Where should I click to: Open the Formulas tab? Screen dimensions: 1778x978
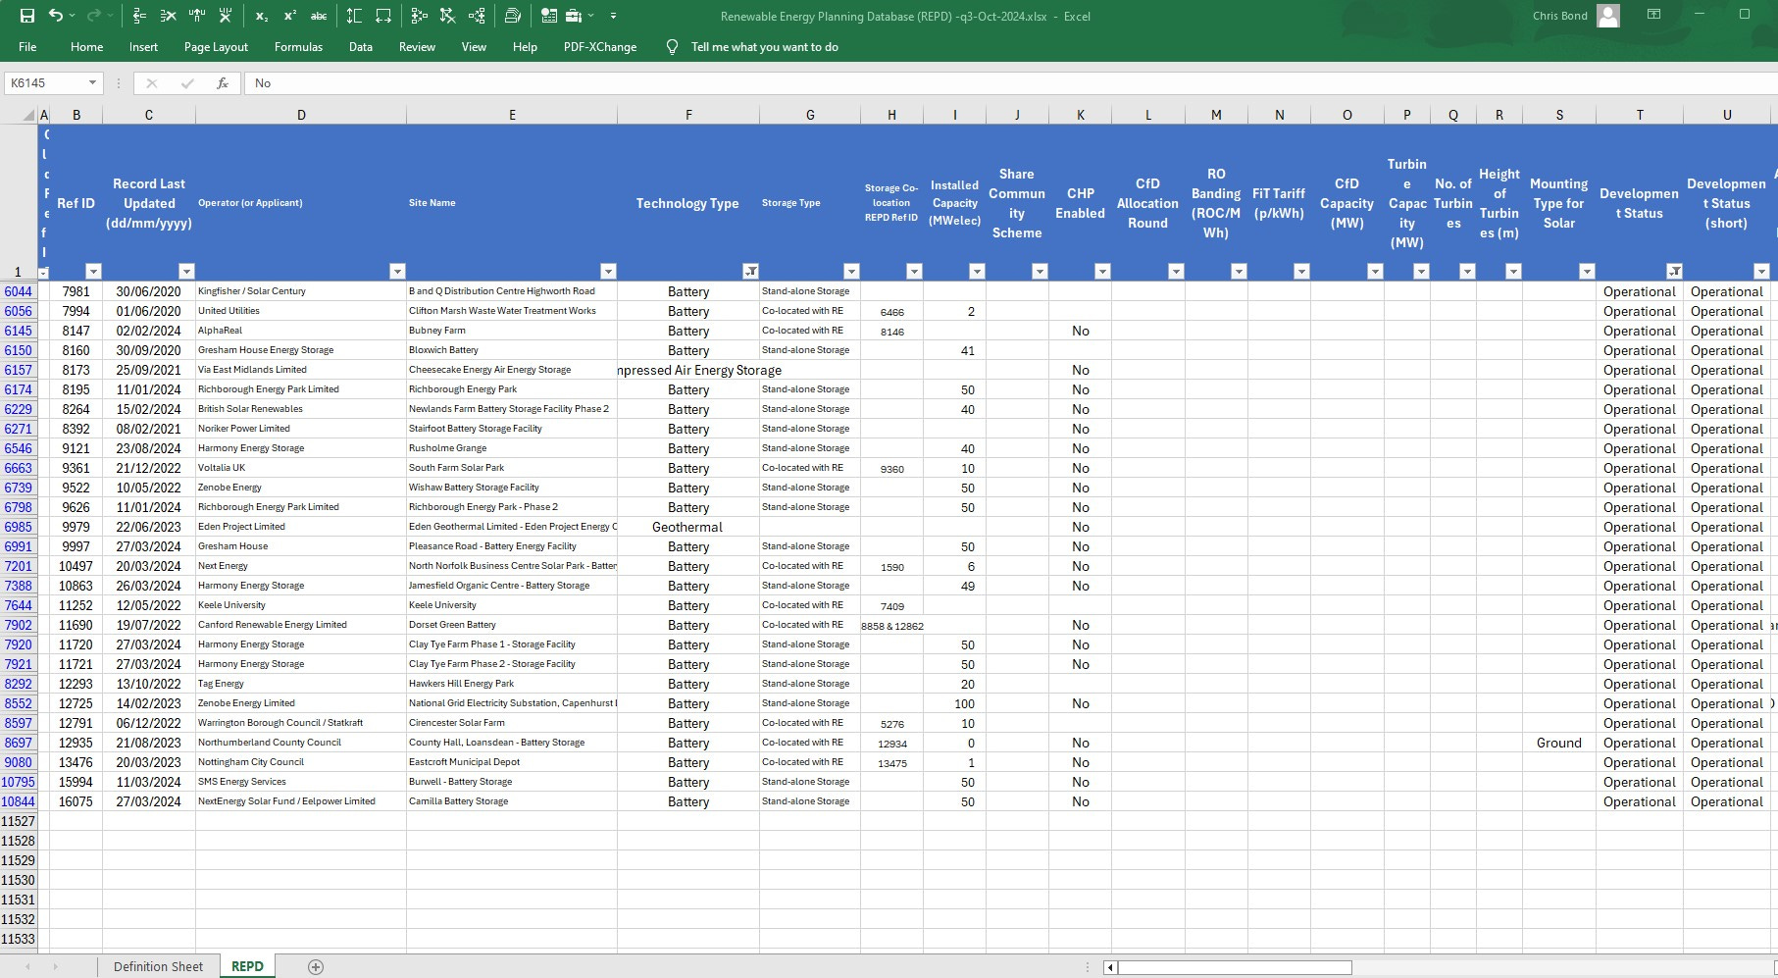tap(298, 47)
